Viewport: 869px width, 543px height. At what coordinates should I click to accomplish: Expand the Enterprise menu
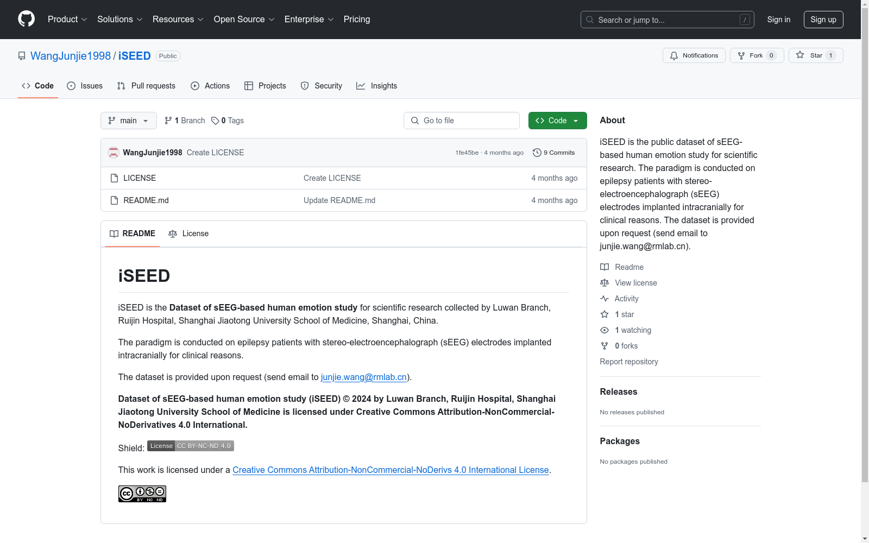click(x=309, y=20)
